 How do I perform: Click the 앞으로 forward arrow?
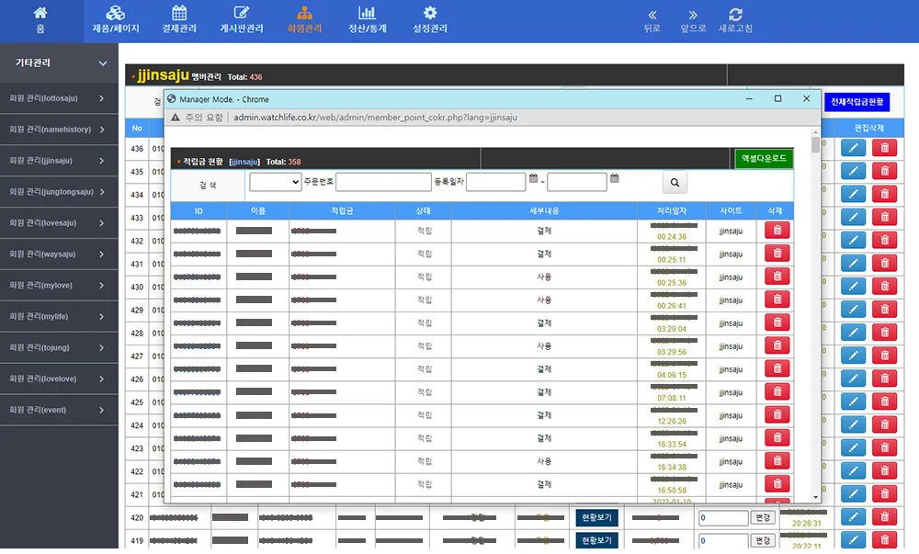(x=693, y=20)
